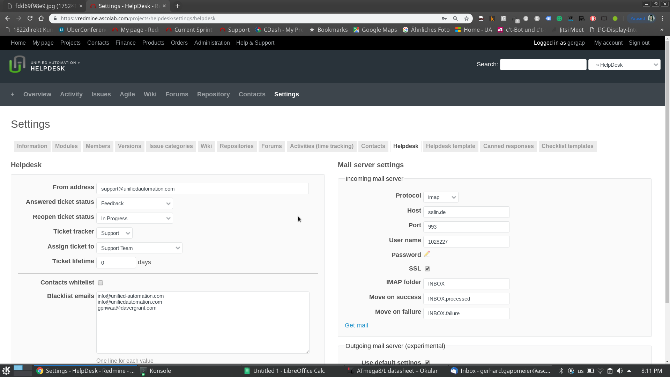Click the Ticket lifetime days field
The height and width of the screenshot is (377, 670).
click(116, 263)
